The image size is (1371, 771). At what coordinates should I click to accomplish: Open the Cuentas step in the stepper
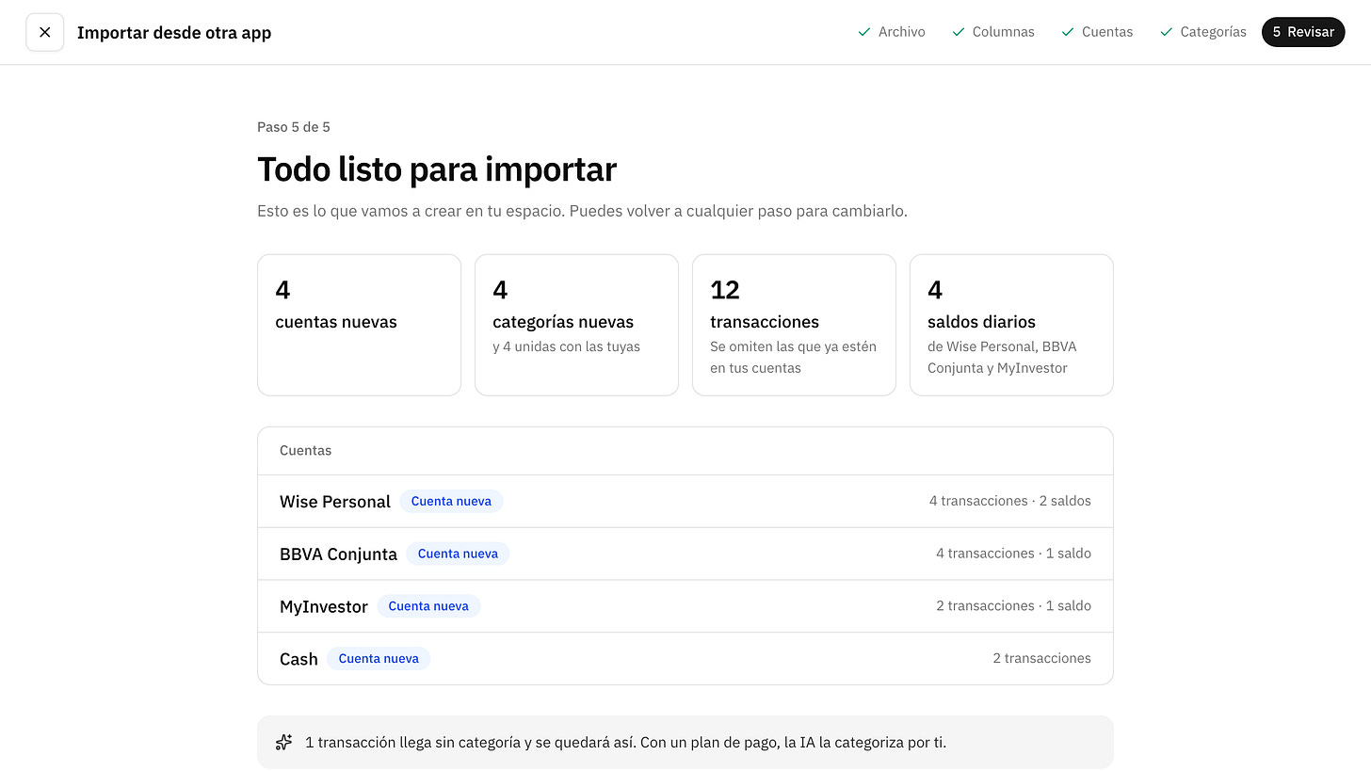[1096, 32]
